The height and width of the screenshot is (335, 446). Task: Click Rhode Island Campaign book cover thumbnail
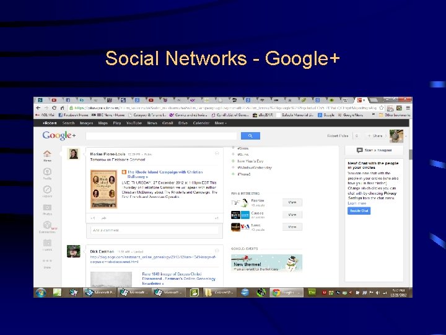(104, 189)
